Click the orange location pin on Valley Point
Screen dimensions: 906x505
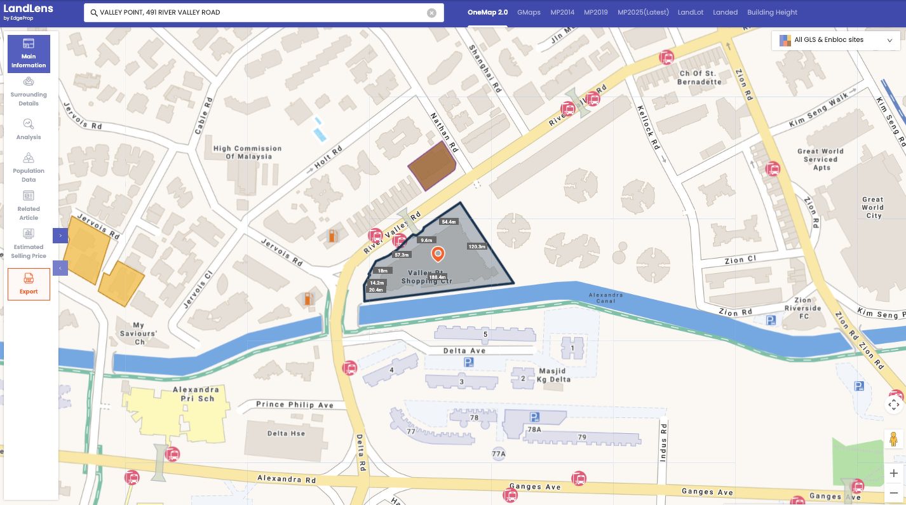[x=438, y=255]
